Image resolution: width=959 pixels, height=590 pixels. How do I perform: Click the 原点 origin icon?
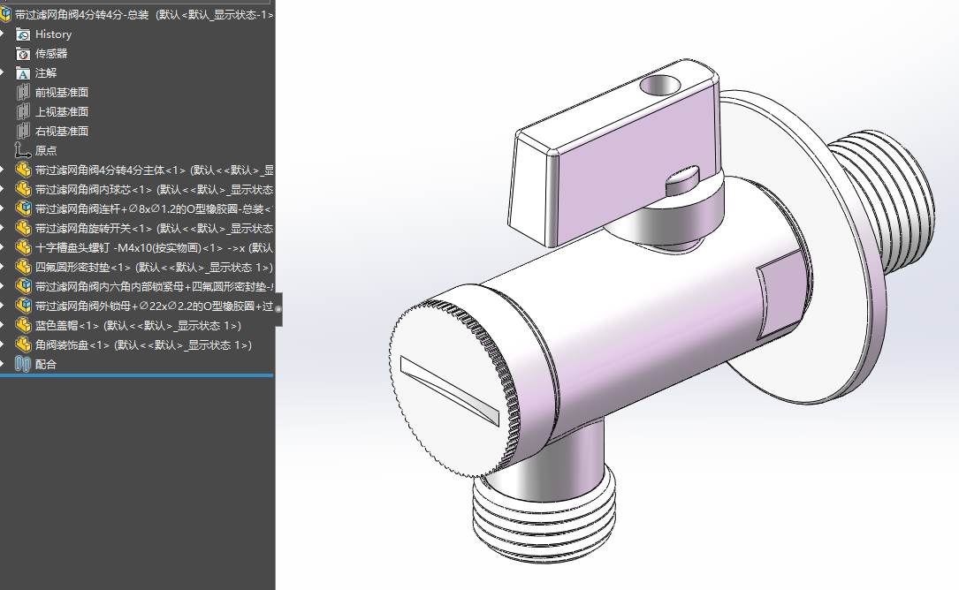(x=23, y=150)
